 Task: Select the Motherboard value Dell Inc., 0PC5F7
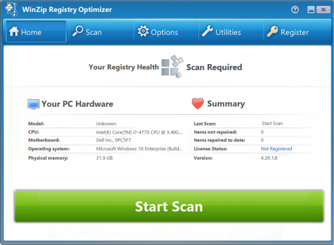tap(114, 140)
